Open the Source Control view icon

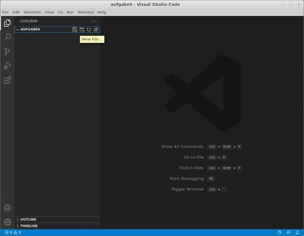7,51
